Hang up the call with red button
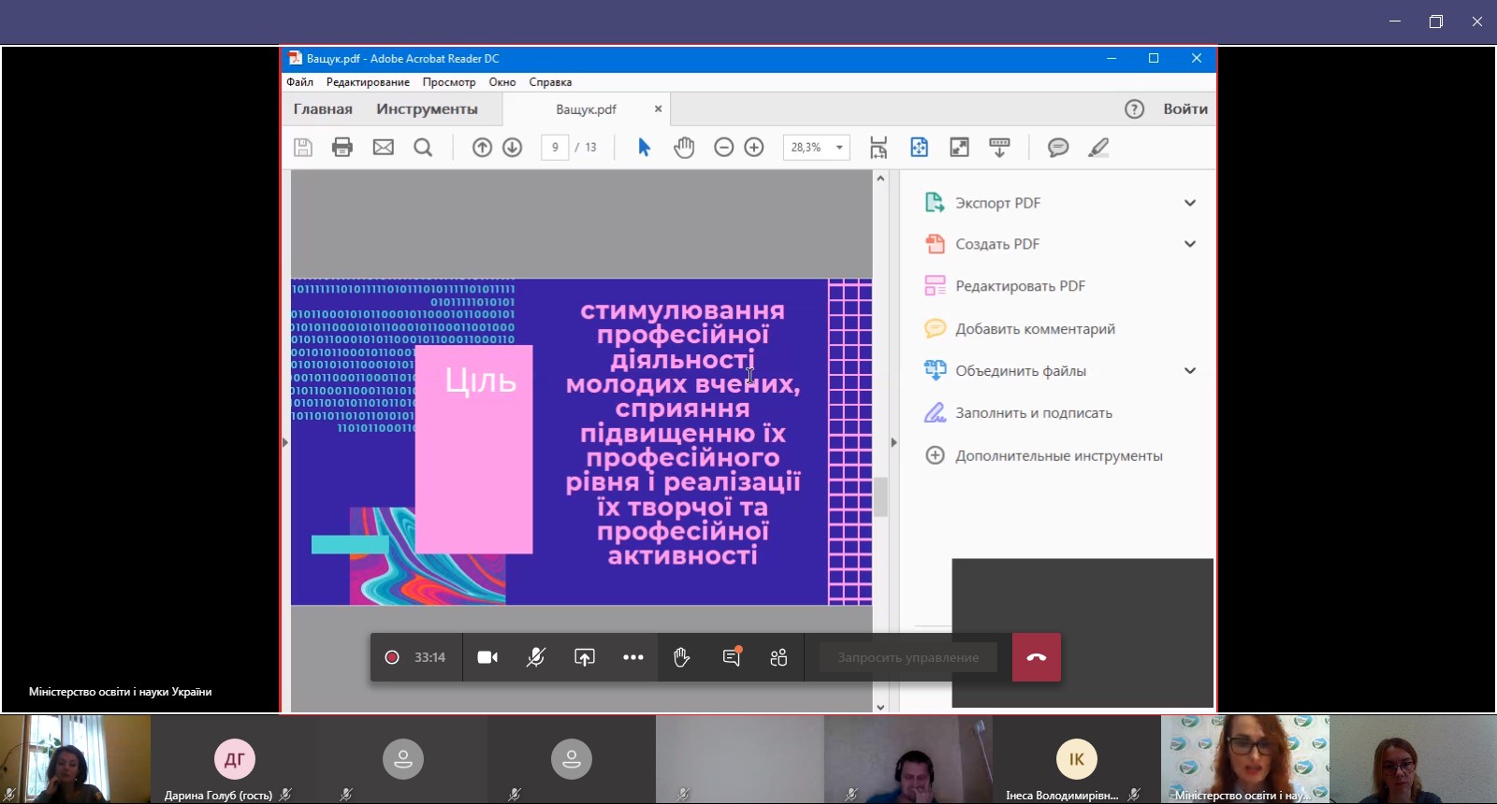The height and width of the screenshot is (804, 1497). [x=1037, y=657]
